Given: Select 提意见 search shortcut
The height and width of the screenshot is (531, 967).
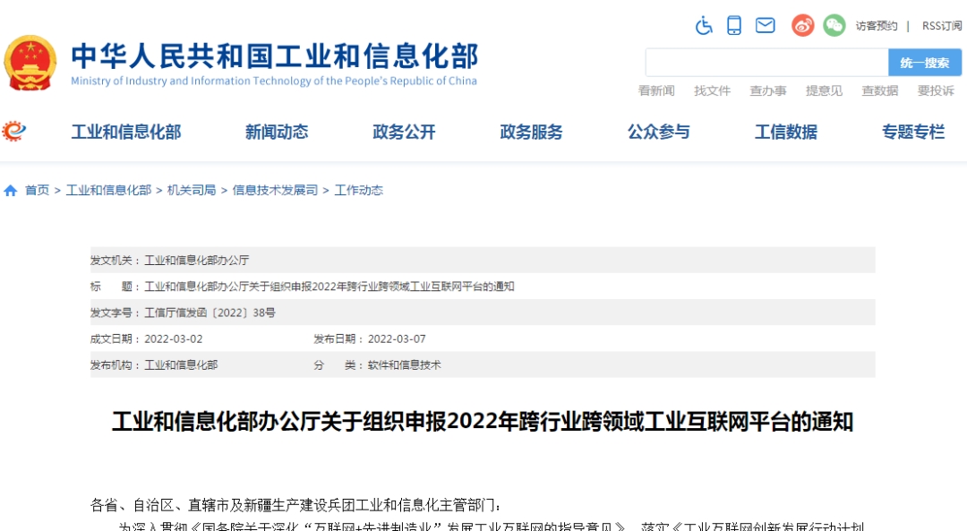Looking at the screenshot, I should (x=824, y=91).
